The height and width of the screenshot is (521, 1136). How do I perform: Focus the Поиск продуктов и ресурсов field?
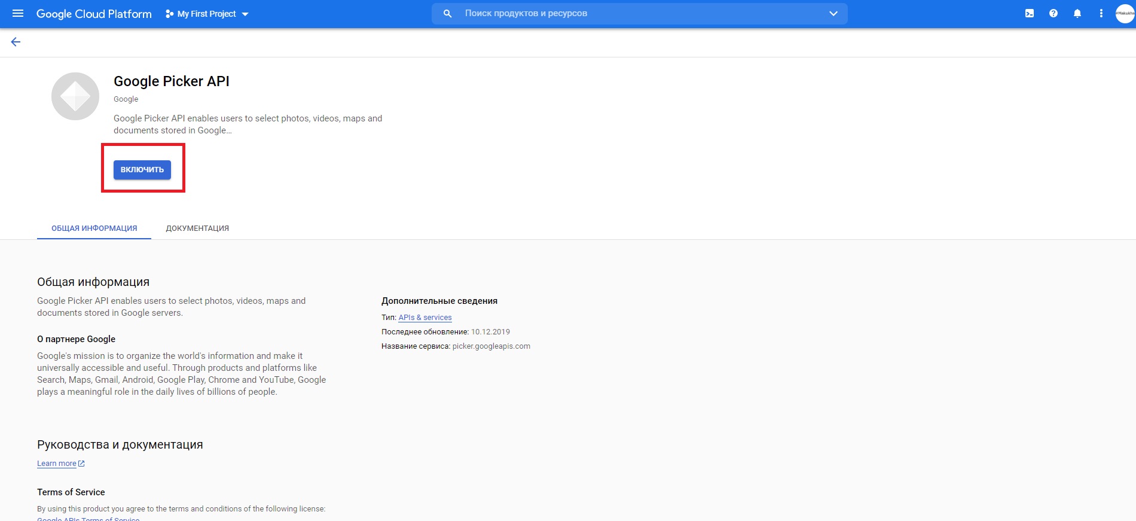(x=640, y=13)
